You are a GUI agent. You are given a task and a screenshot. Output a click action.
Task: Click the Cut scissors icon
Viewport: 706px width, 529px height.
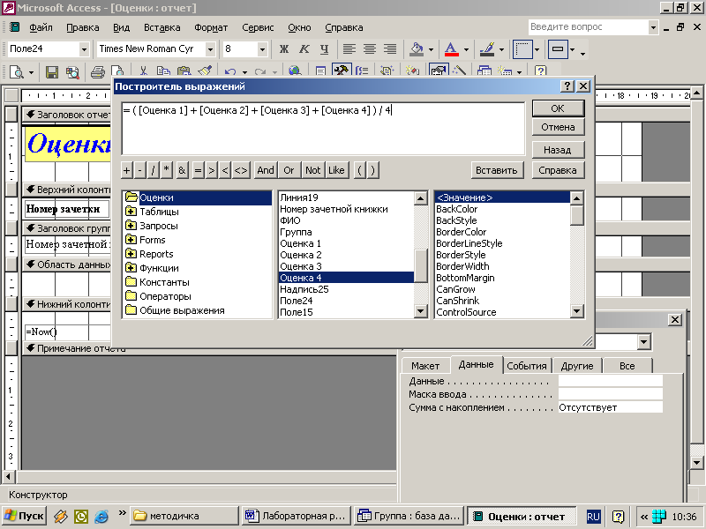[x=143, y=71]
